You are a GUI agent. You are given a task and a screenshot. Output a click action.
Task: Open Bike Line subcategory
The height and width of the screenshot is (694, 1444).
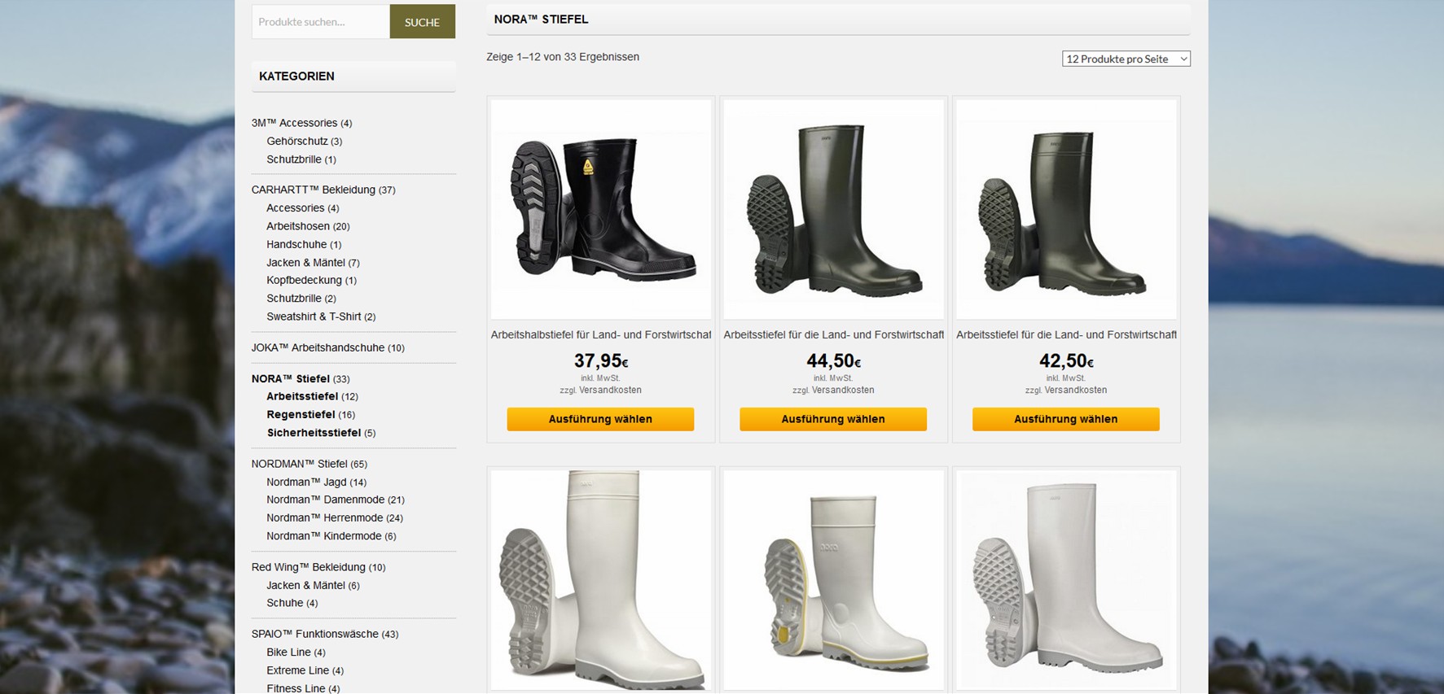[x=288, y=652]
